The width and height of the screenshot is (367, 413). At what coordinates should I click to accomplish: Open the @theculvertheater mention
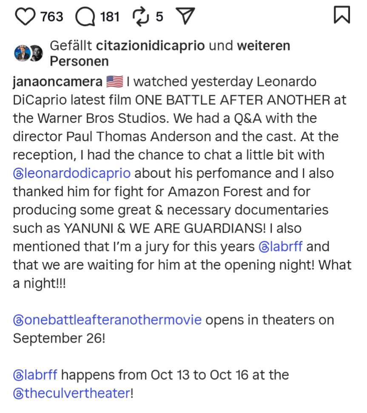click(x=71, y=393)
